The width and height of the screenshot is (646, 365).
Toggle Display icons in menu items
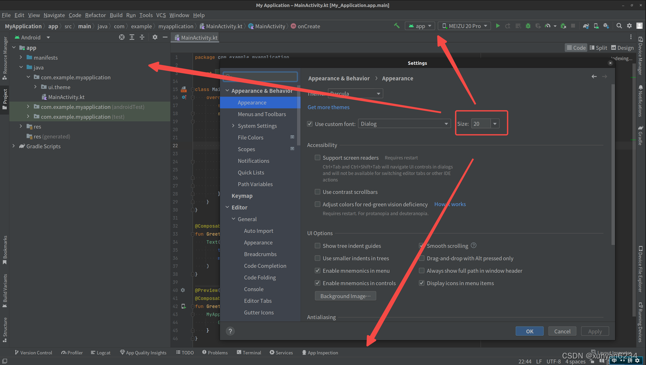tap(421, 283)
